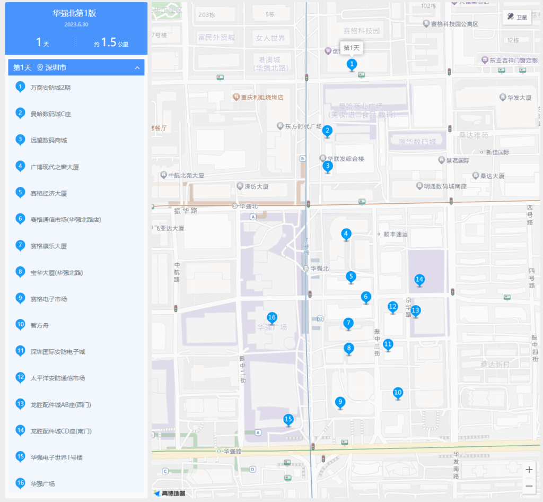Select 龙胜配件城AB座(西门) in the list

[x=76, y=405]
